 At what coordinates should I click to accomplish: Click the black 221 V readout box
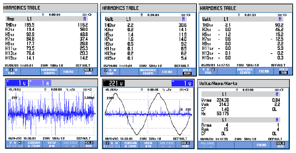(x=115, y=83)
